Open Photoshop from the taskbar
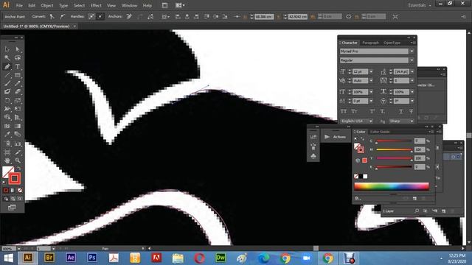This screenshot has height=265, width=472. [x=92, y=258]
